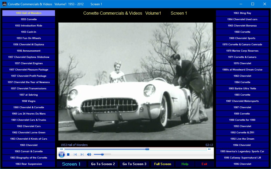Play 1963 Sting Ray
Screen dimensions: 271x169
242,13
